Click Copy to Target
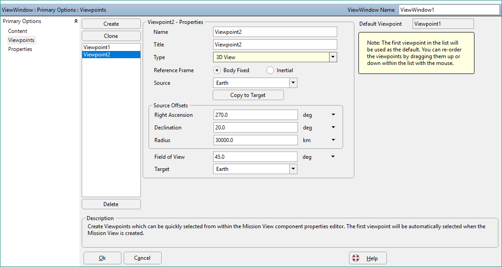 tap(248, 95)
